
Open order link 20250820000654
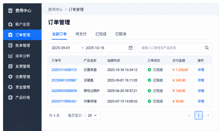[64, 91]
